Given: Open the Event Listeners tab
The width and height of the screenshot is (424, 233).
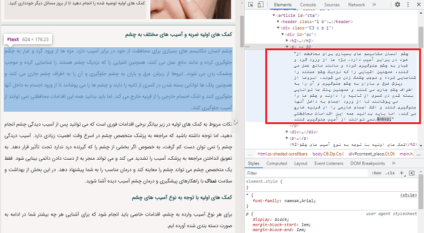Looking at the screenshot, I should (x=329, y=163).
